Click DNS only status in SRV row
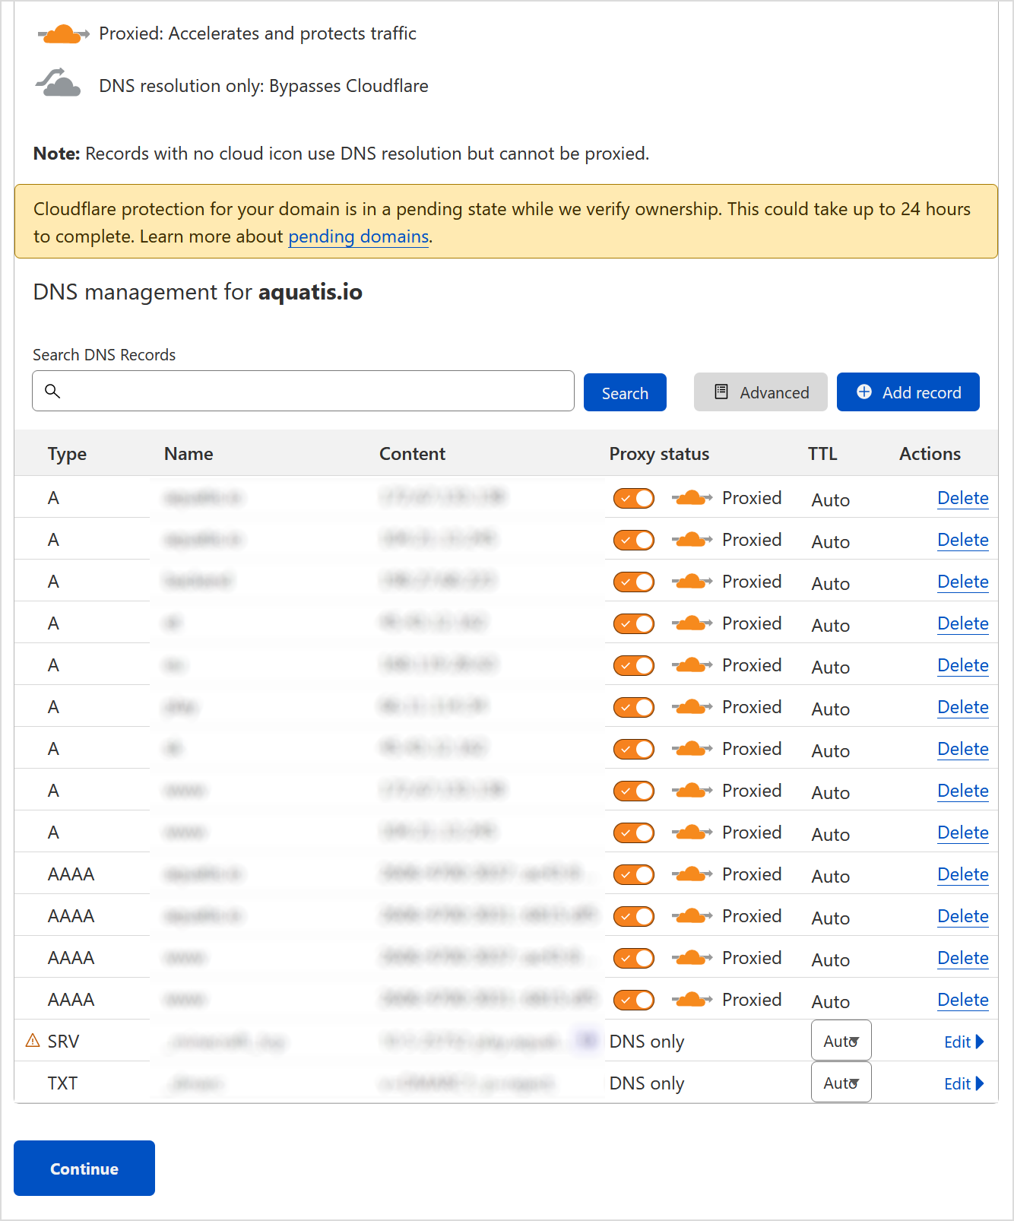Viewport: 1014px width, 1221px height. click(647, 1042)
